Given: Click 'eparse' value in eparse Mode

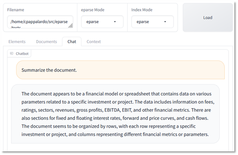Looking at the screenshot, I should click(93, 22).
